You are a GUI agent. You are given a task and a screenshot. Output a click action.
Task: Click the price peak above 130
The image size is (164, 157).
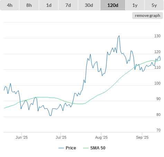pos(119,36)
